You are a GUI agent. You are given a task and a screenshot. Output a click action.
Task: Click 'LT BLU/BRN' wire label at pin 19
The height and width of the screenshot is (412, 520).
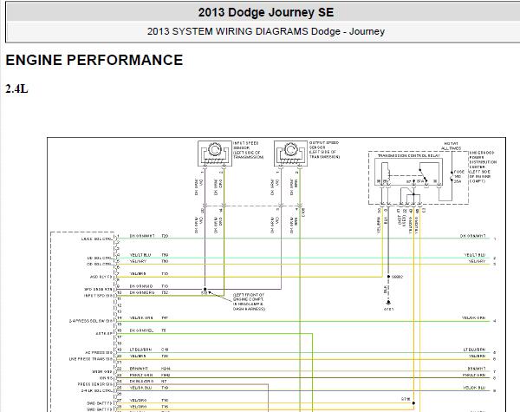[x=140, y=350]
